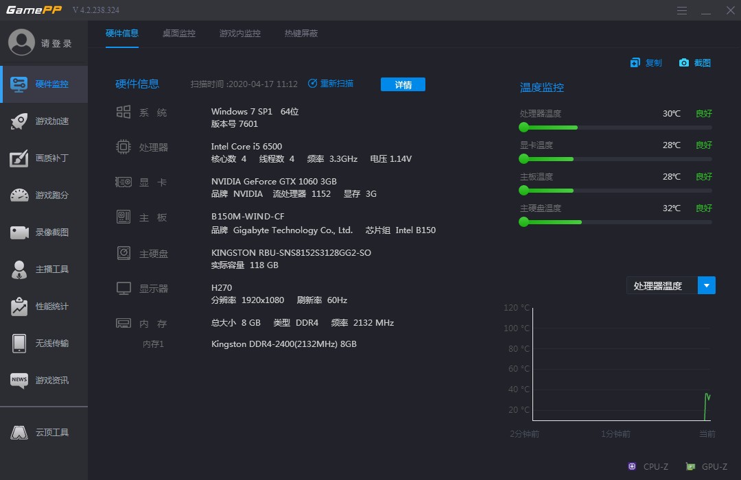Click the 重新扫描 rescan link
The height and width of the screenshot is (480, 741).
(x=336, y=84)
